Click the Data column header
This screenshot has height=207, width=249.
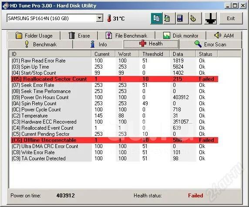tap(183, 54)
